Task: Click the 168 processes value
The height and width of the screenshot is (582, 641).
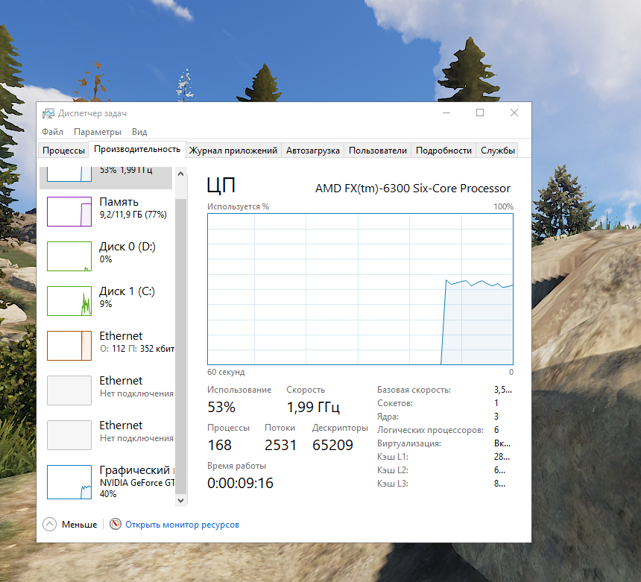Action: (x=220, y=445)
